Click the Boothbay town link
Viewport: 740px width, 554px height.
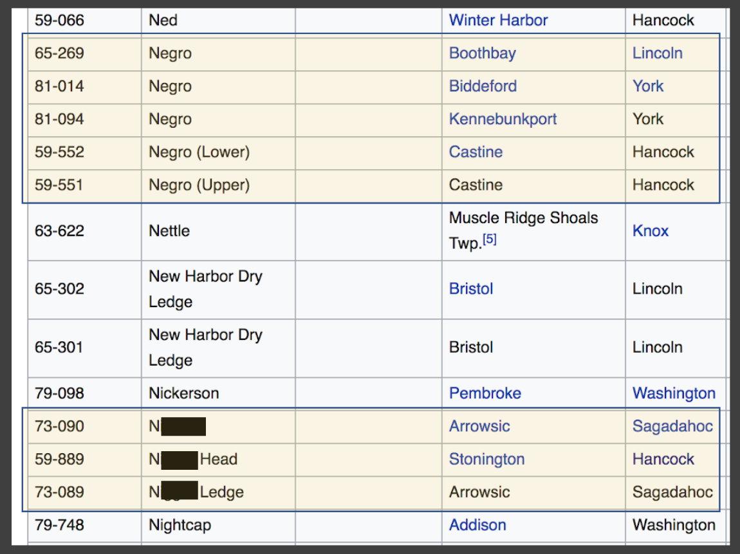click(482, 53)
